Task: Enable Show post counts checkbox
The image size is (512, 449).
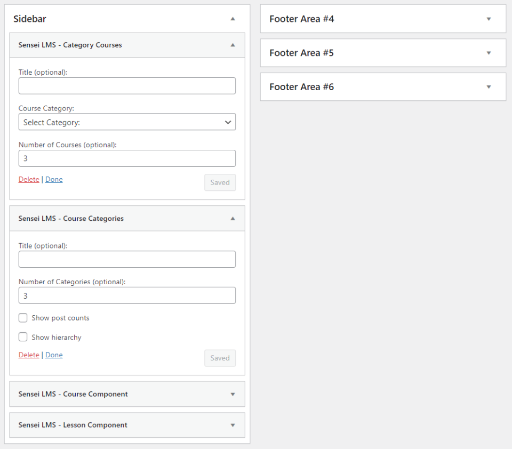Action: pyautogui.click(x=23, y=318)
